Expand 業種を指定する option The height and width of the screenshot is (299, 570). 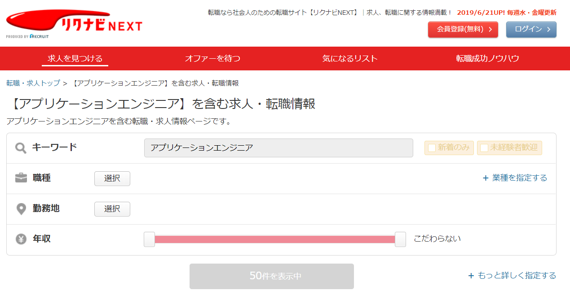point(519,178)
